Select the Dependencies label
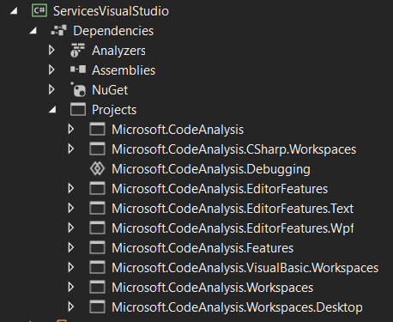The image size is (393, 322). point(113,31)
